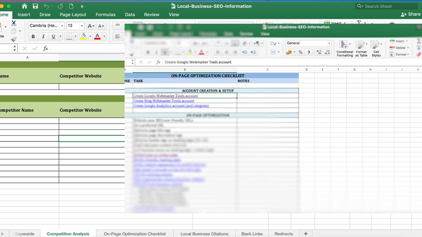Viewport: 422px width, 237px height.
Task: Toggle Underline formatting
Action: pyautogui.click(x=53, y=37)
